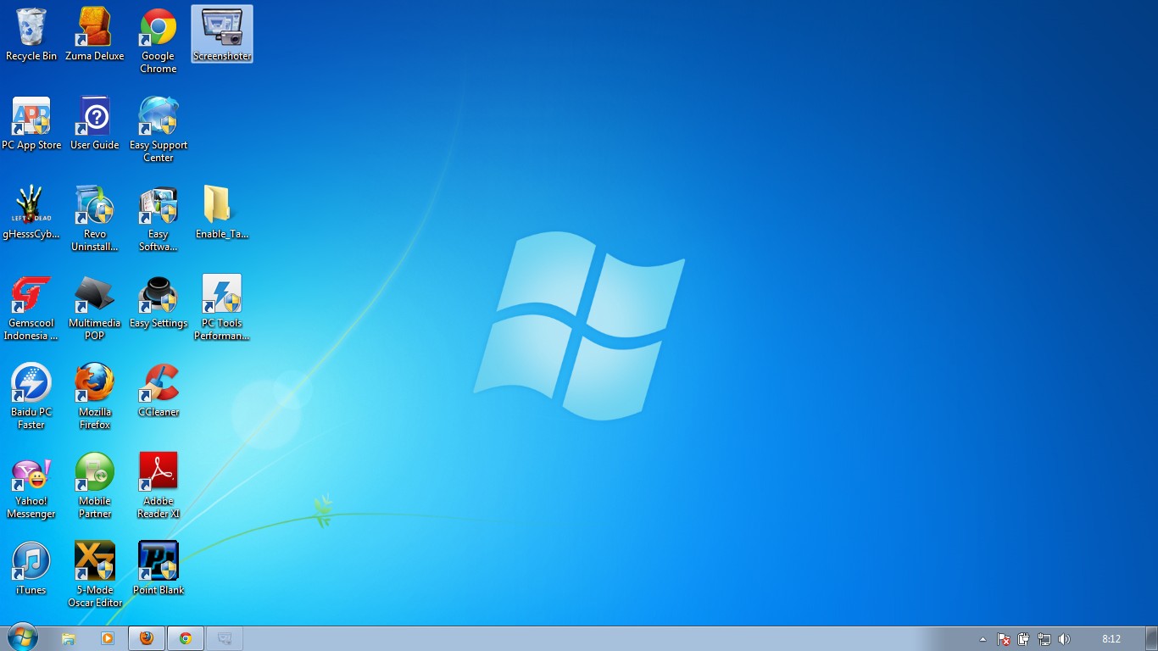
Task: Show hidden system tray icons
Action: (983, 638)
